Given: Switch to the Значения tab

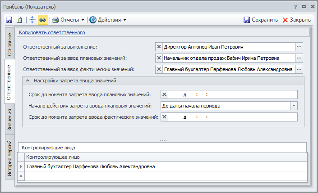Looking at the screenshot, I should tap(9, 120).
